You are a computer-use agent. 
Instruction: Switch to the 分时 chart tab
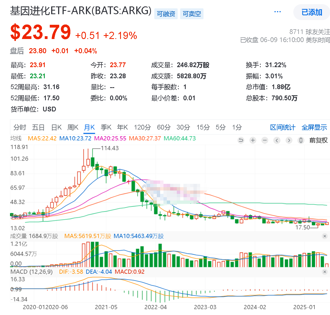tap(19, 127)
